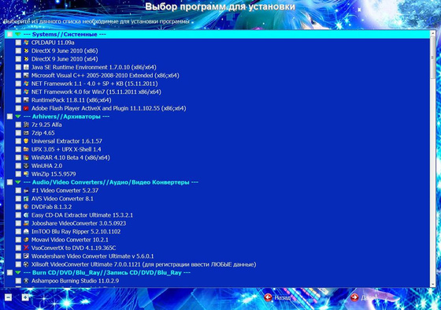Click the CPLDAPU 11.09a program icon

tap(26, 43)
